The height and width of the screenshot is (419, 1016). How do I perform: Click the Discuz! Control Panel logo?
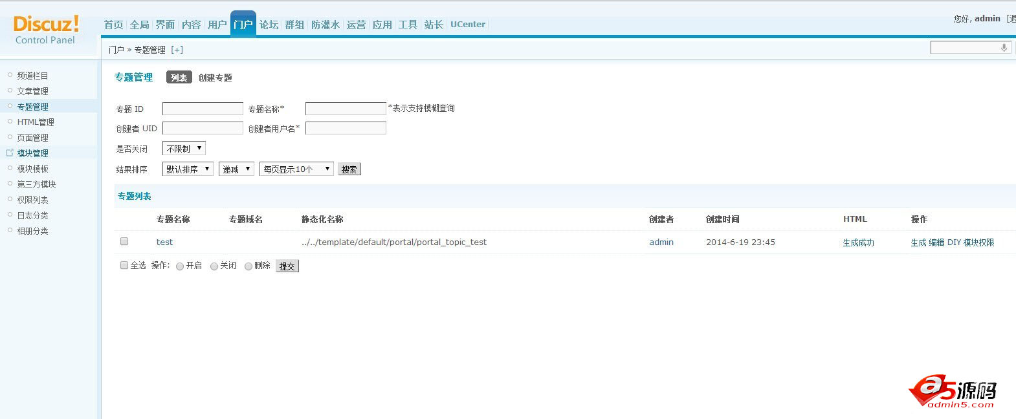coord(46,30)
